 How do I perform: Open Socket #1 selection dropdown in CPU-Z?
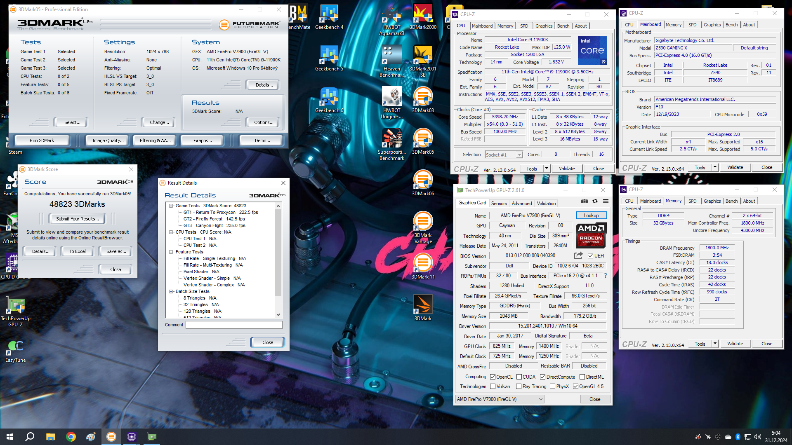pyautogui.click(x=519, y=155)
